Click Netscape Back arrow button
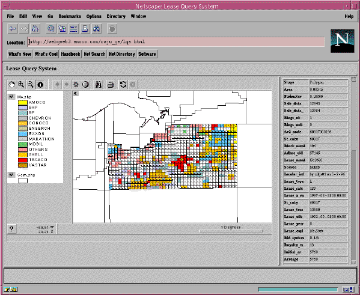This screenshot has width=360, height=295. (13, 29)
